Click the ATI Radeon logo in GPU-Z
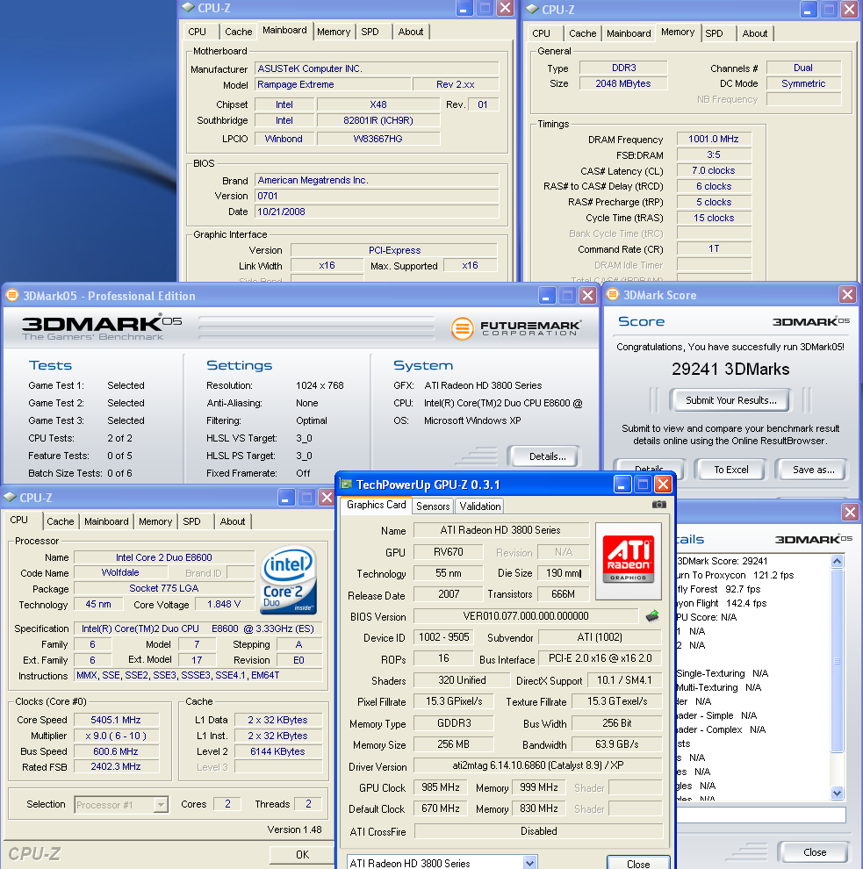The image size is (863, 869). pos(629,560)
